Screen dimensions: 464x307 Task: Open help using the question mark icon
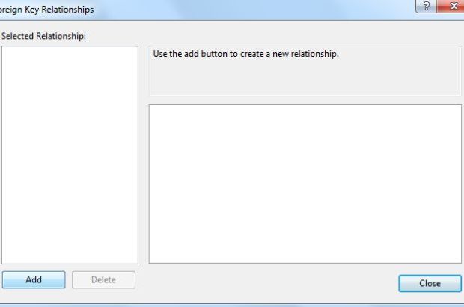pyautogui.click(x=426, y=6)
